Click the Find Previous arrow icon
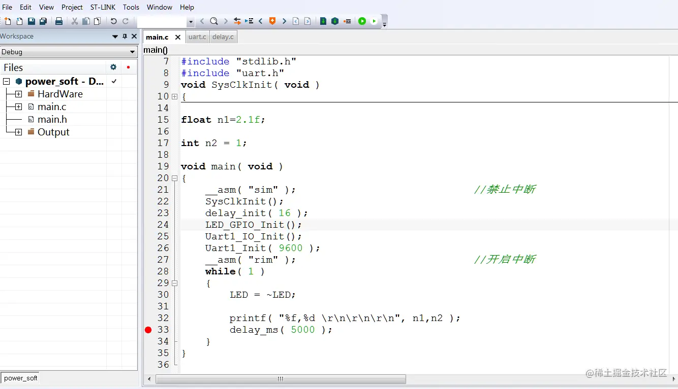678x389 pixels. coord(202,21)
